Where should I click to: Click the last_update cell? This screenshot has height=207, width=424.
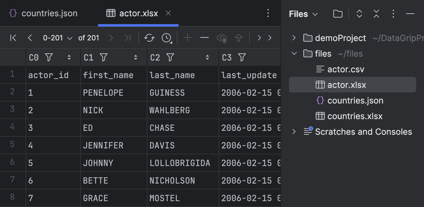(x=250, y=75)
